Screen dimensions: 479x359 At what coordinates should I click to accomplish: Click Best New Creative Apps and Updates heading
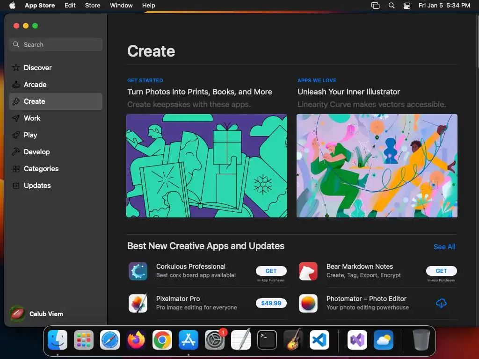pos(206,246)
